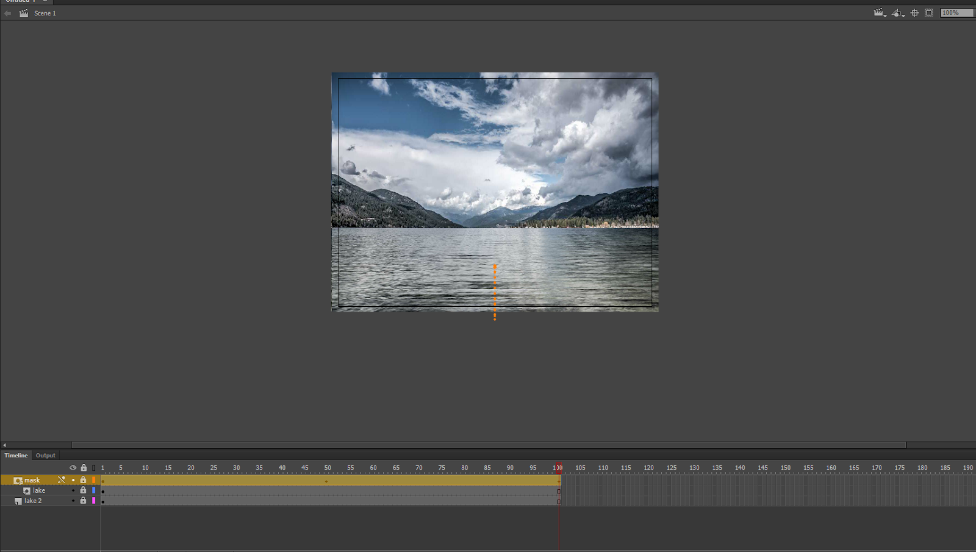Screen dimensions: 976x552
Task: Click the red playhead at frame 100
Action: click(x=558, y=468)
